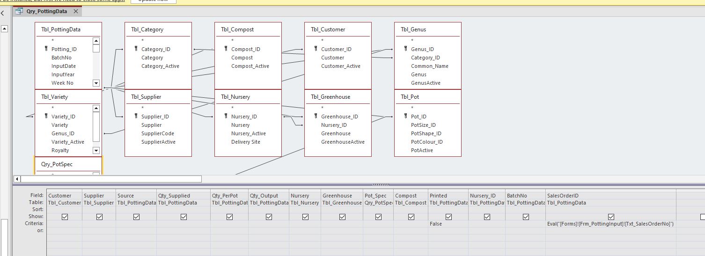The height and width of the screenshot is (256, 705).
Task: Click the Tbl_Supplier Table cell in grid
Action: [x=99, y=203]
